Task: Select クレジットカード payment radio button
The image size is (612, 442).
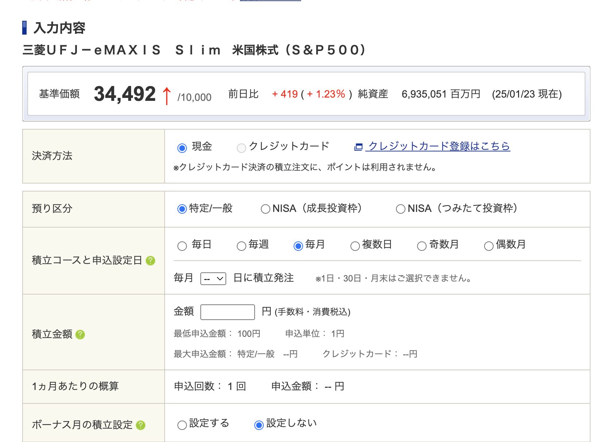Action: [x=241, y=148]
